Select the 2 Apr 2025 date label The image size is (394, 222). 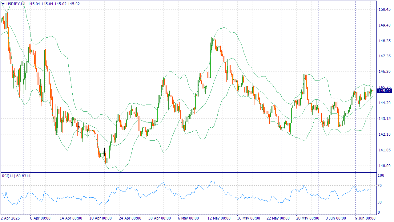[10, 218]
